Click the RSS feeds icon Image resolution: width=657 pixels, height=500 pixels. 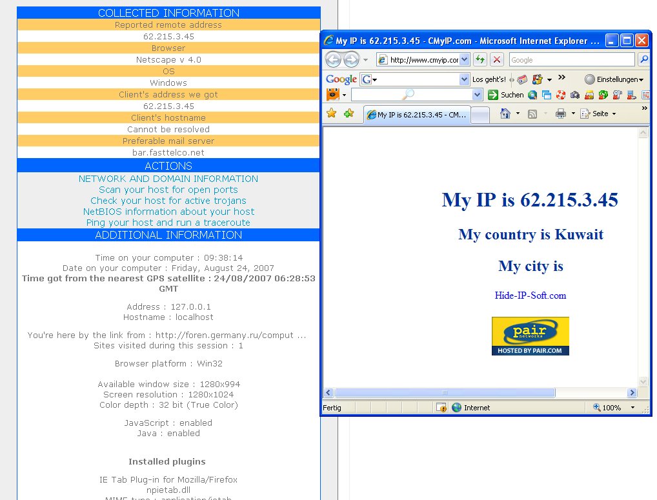click(532, 114)
